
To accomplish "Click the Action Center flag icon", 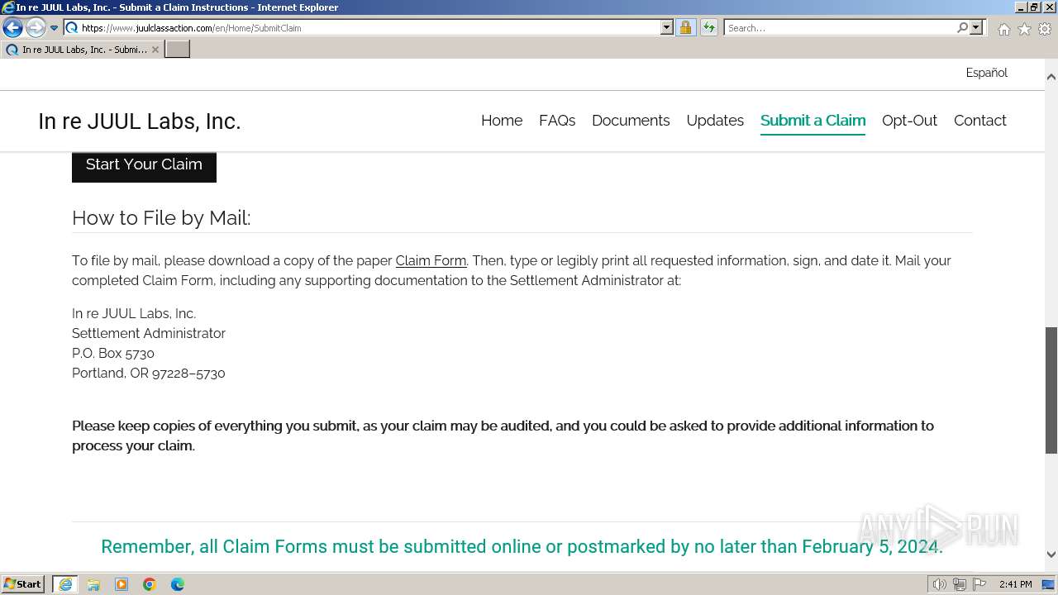I will [x=979, y=584].
